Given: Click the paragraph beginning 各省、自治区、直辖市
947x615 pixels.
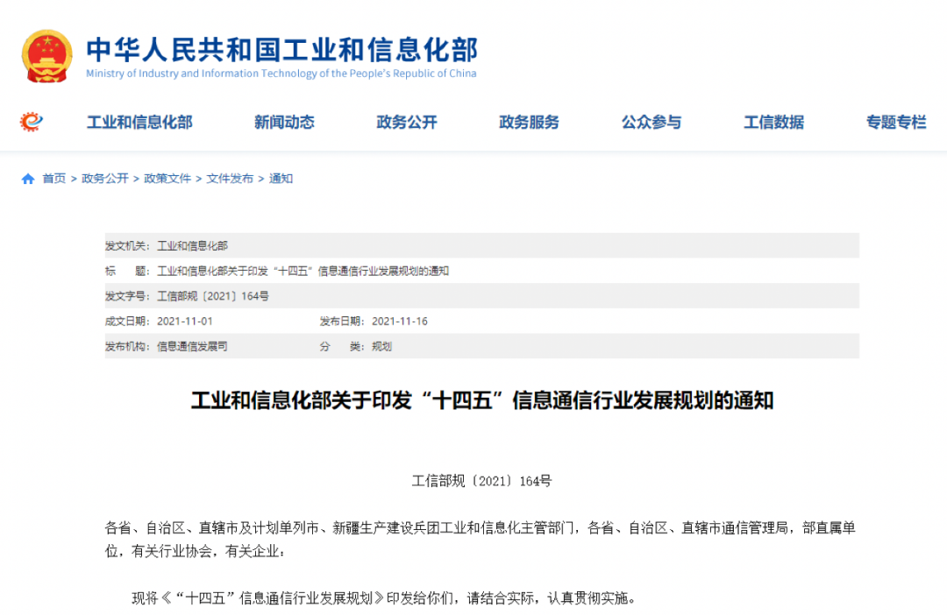Looking at the screenshot, I should tap(481, 540).
